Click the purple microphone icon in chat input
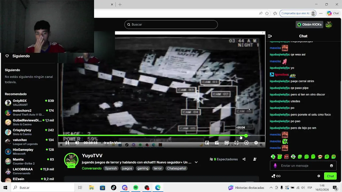Screen dimensions: 342x192 point(275,166)
